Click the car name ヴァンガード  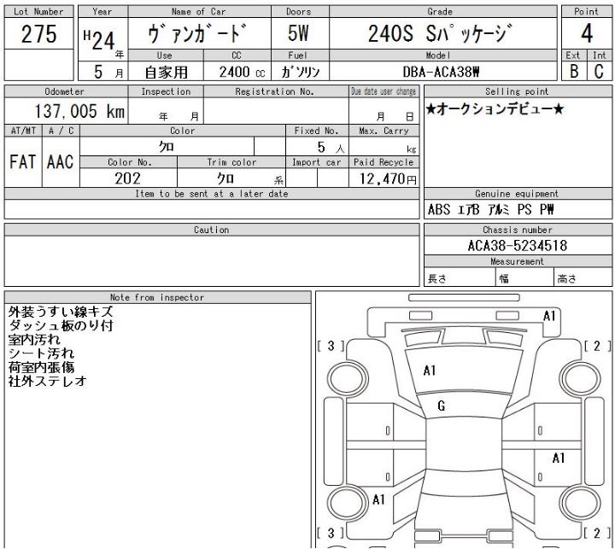click(197, 33)
